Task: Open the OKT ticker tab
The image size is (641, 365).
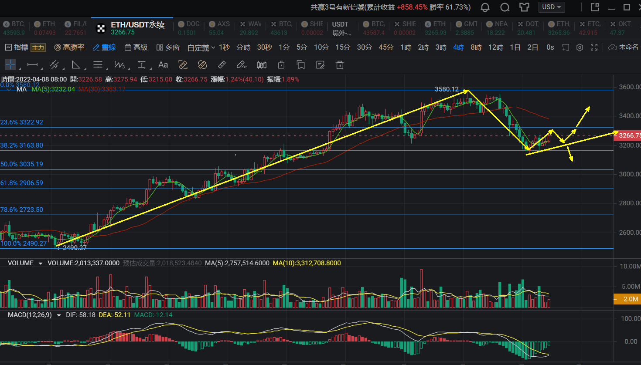Action: 620,28
